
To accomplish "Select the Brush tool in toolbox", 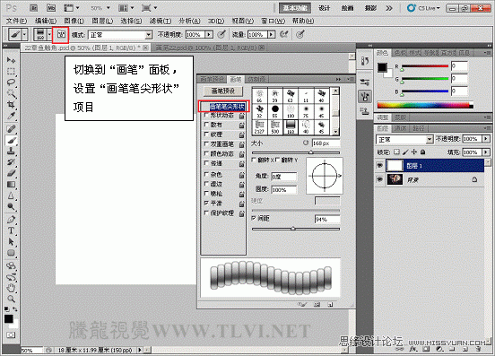I will 11,140.
